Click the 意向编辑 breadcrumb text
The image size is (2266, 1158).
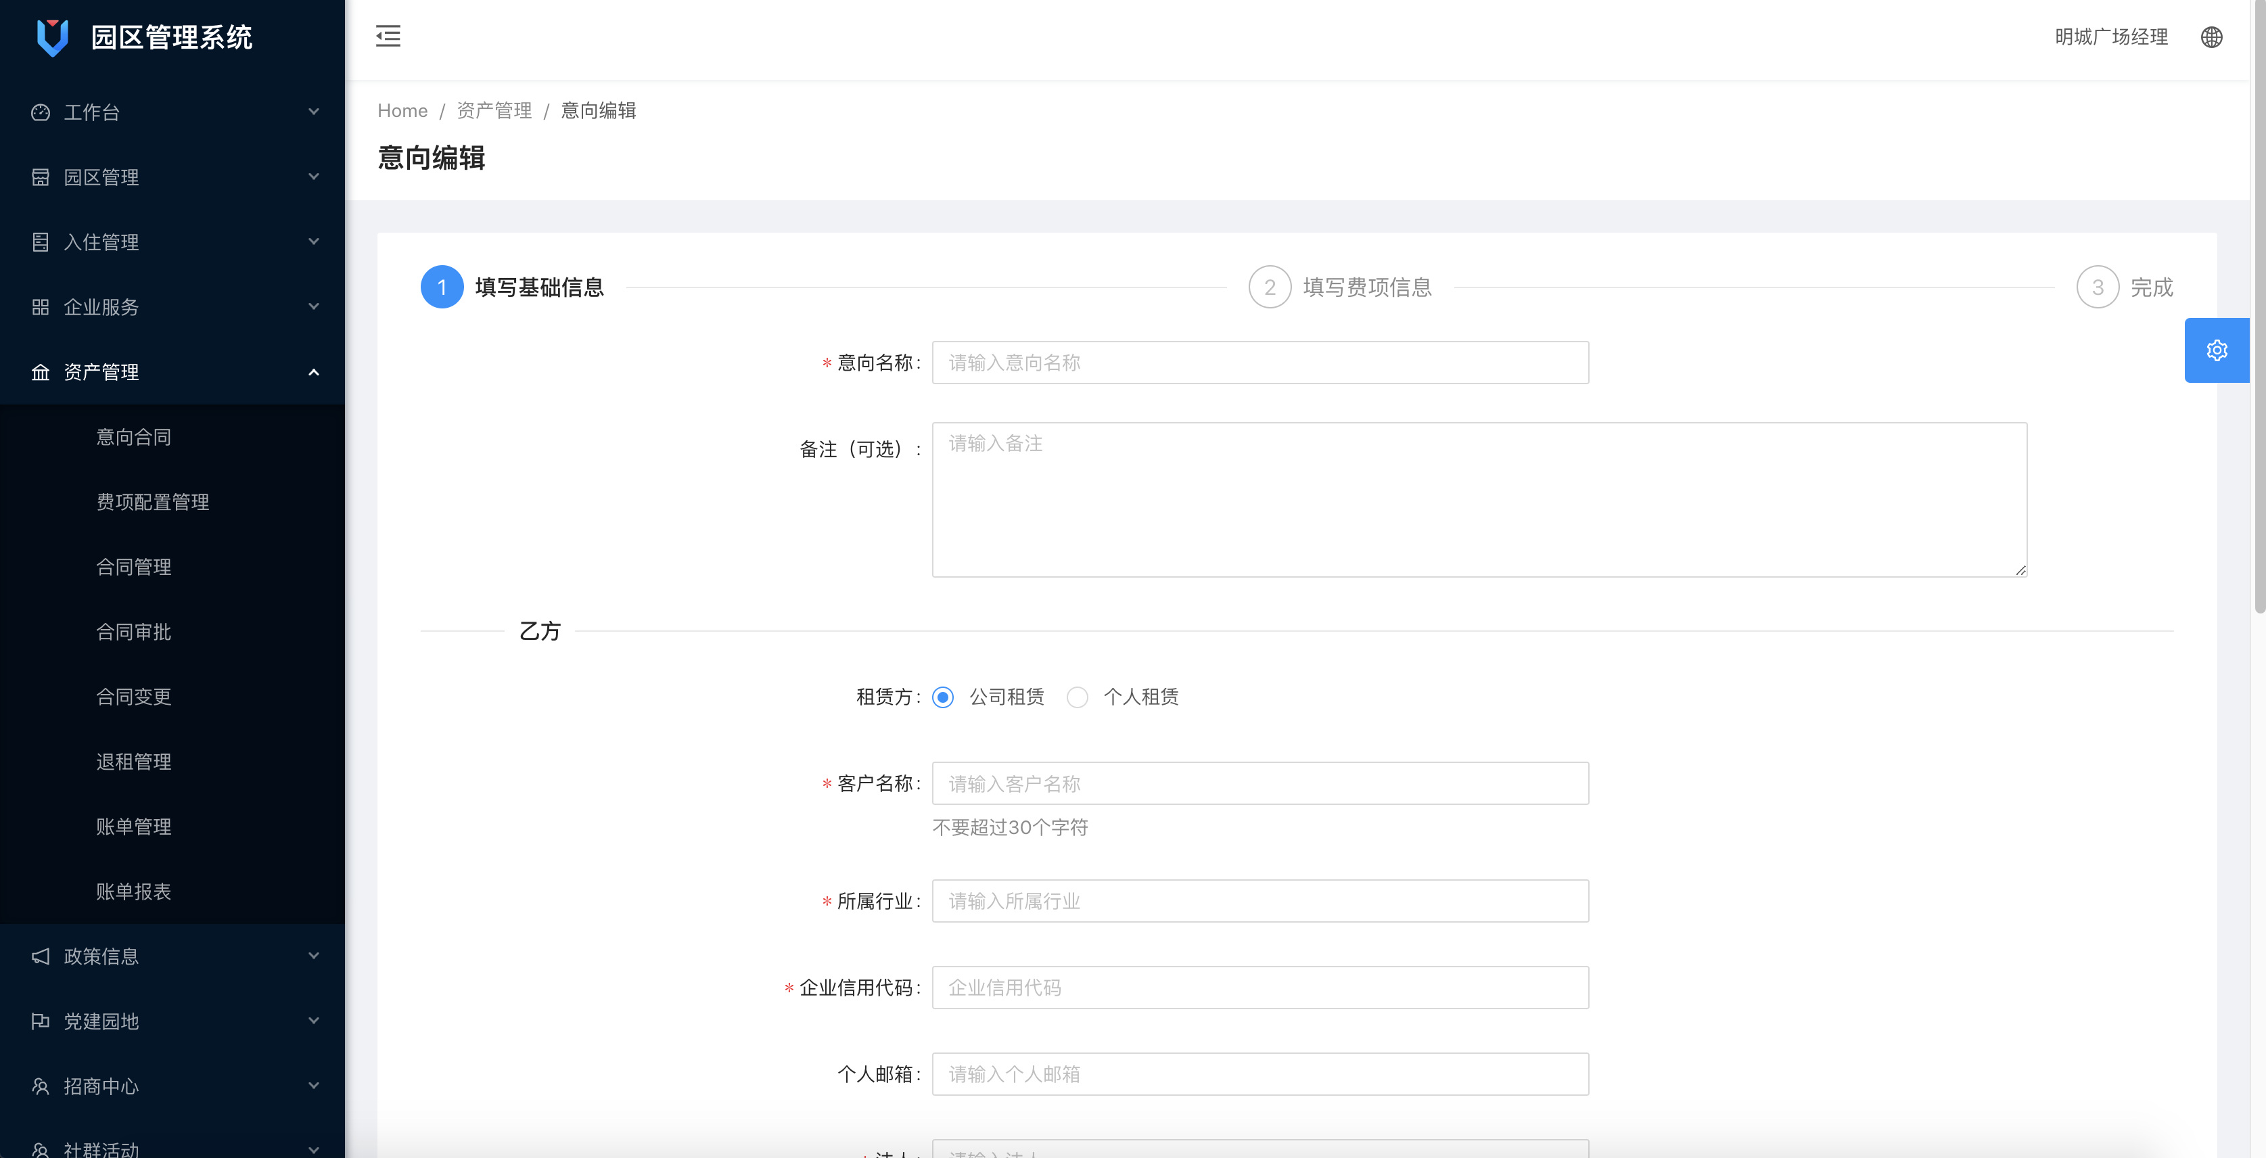pyautogui.click(x=598, y=111)
